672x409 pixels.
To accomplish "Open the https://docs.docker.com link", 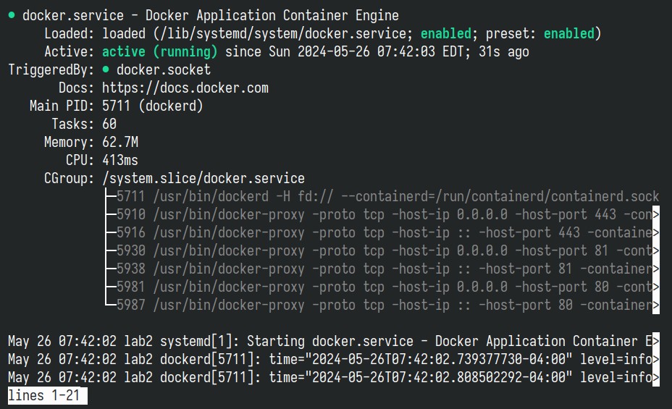I will pyautogui.click(x=185, y=88).
